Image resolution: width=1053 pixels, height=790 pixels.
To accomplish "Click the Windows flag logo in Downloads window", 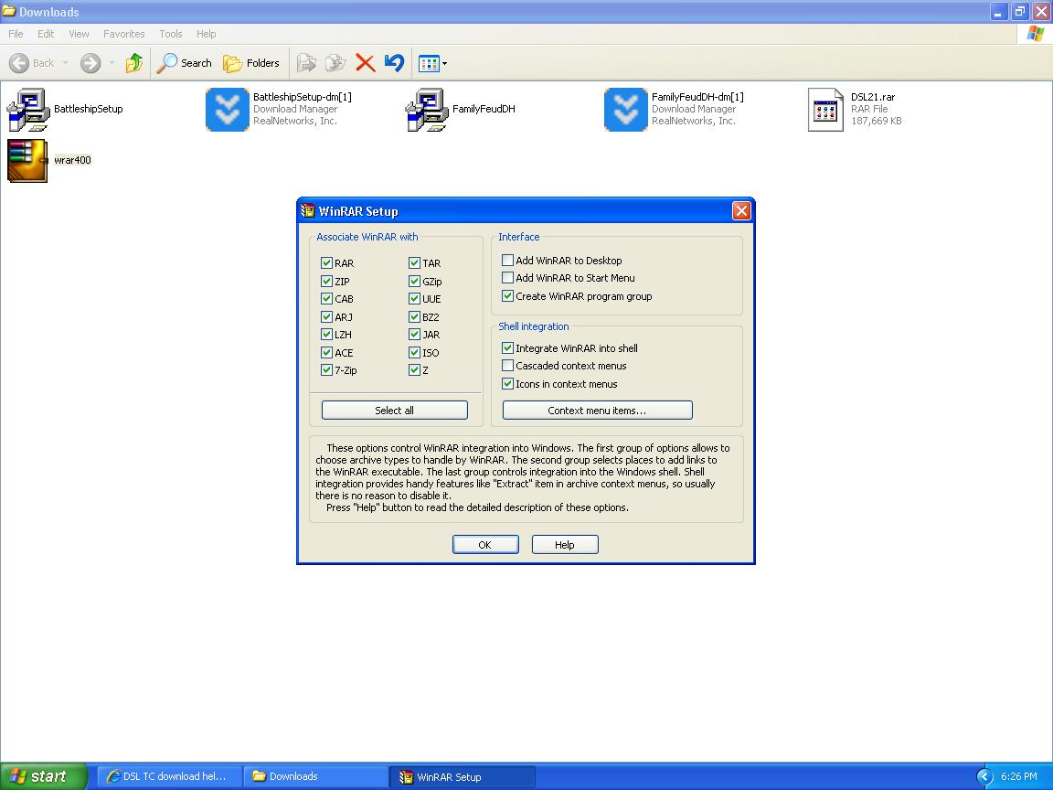I will [1035, 34].
